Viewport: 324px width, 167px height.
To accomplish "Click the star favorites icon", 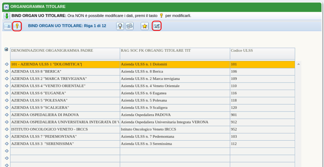I will pyautogui.click(x=145, y=26).
